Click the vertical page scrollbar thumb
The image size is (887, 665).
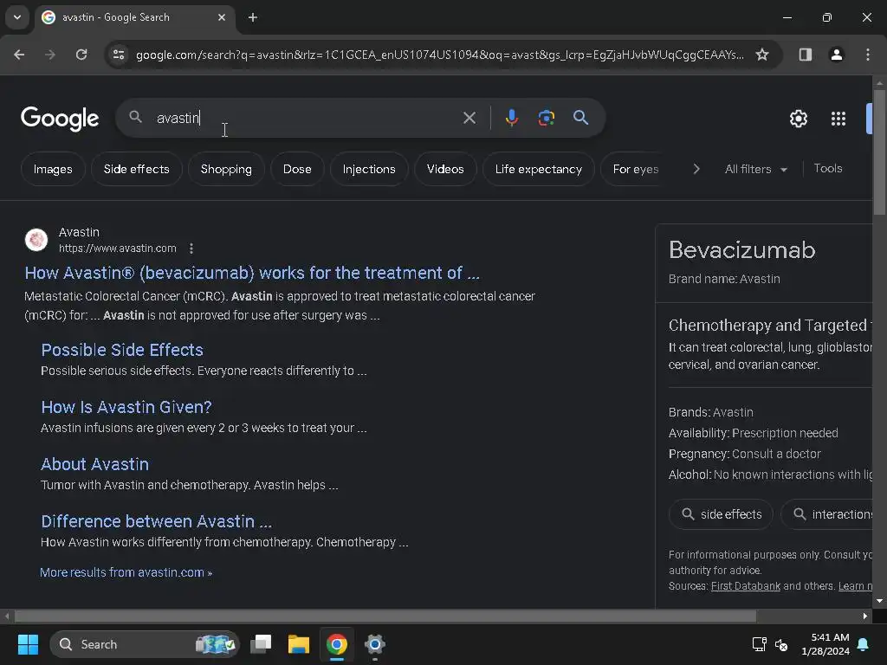pos(879,152)
